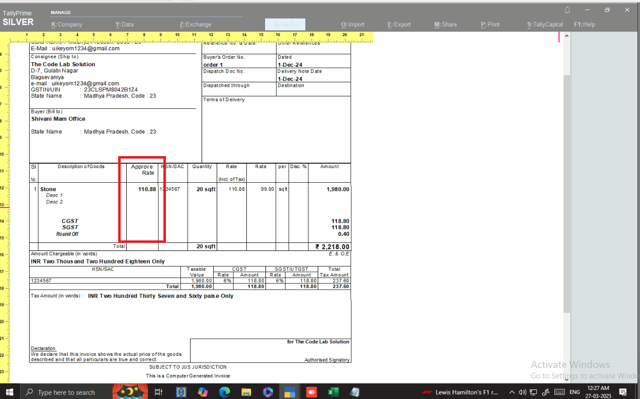
Task: Click the Terms of Delivery label
Action: pos(224,99)
